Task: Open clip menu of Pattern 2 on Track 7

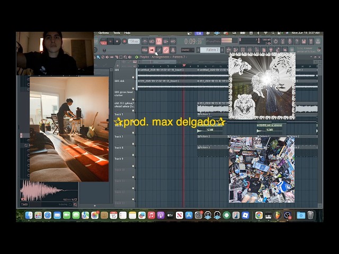Action: point(199,137)
